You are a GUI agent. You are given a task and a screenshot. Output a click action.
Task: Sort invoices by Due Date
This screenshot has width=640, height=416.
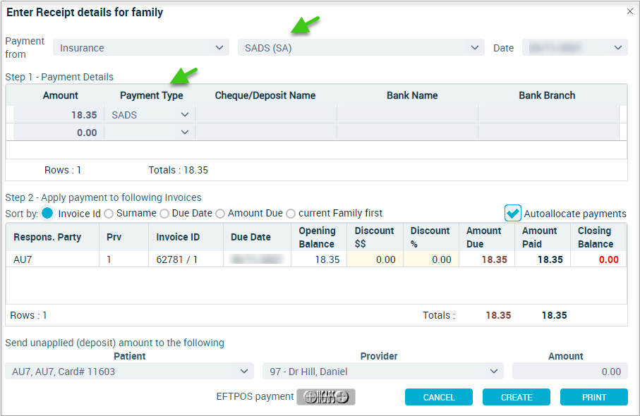(x=164, y=214)
